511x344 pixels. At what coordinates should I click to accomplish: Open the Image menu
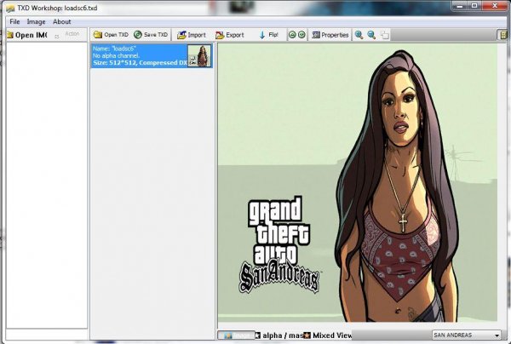click(x=36, y=22)
